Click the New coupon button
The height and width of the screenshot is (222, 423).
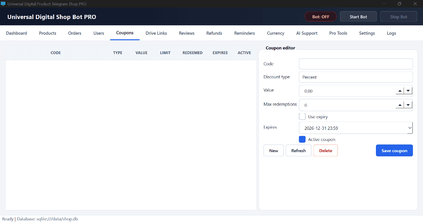pos(273,151)
